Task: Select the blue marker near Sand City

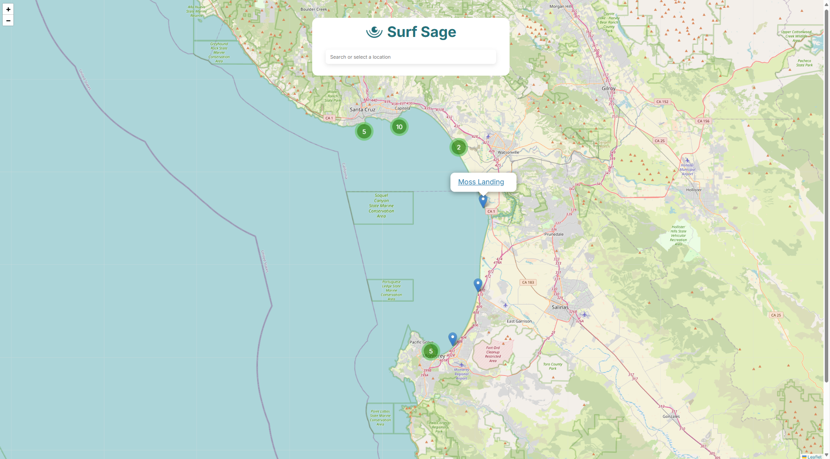Action: tap(452, 336)
